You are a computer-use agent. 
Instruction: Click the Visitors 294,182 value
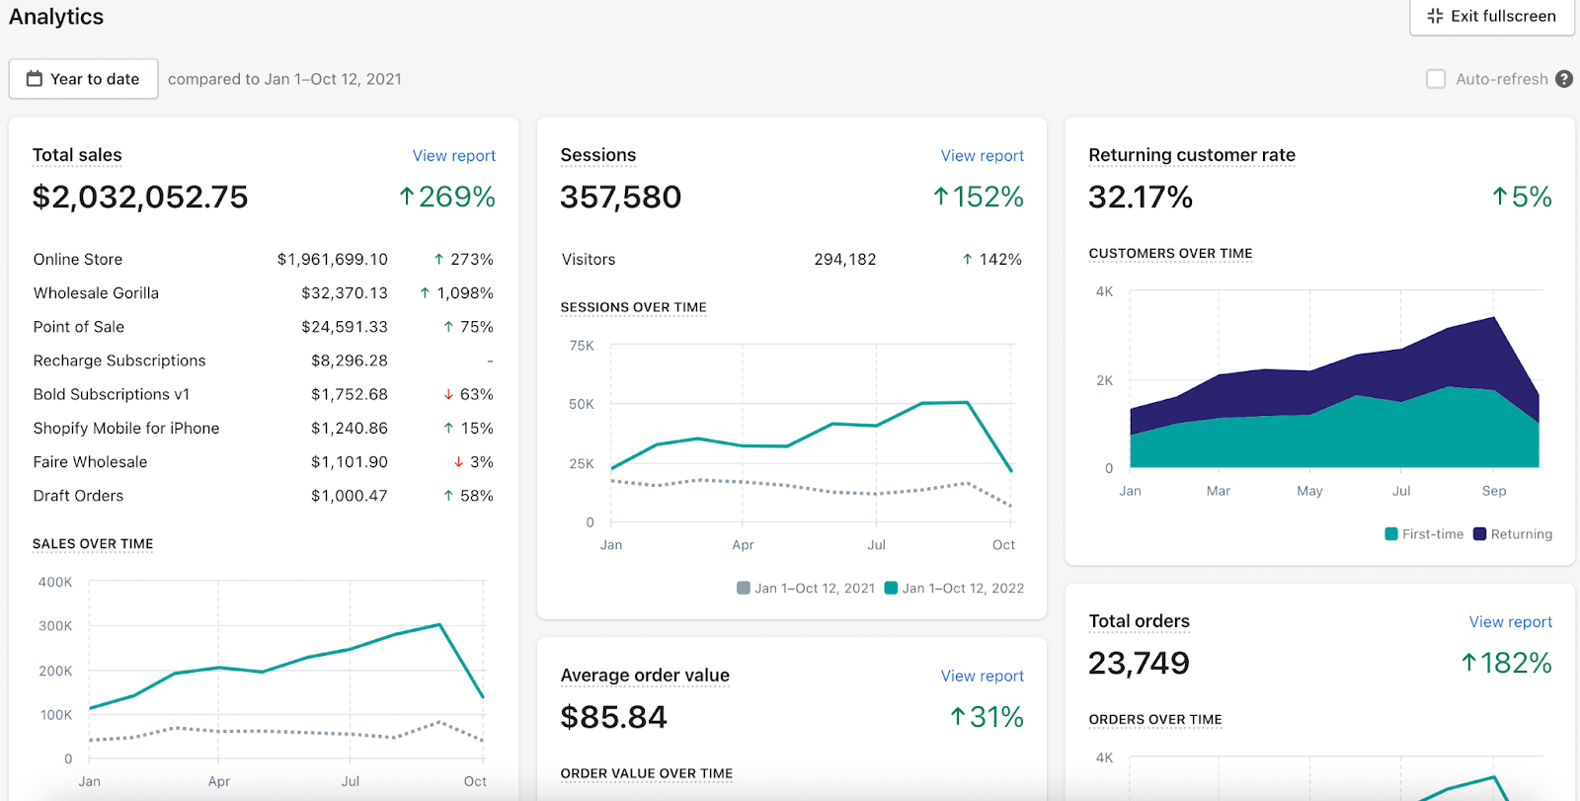(x=845, y=259)
